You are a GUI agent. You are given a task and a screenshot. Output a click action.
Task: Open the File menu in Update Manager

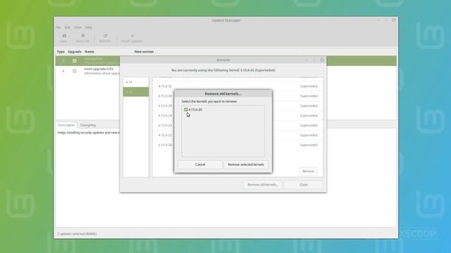[58, 27]
